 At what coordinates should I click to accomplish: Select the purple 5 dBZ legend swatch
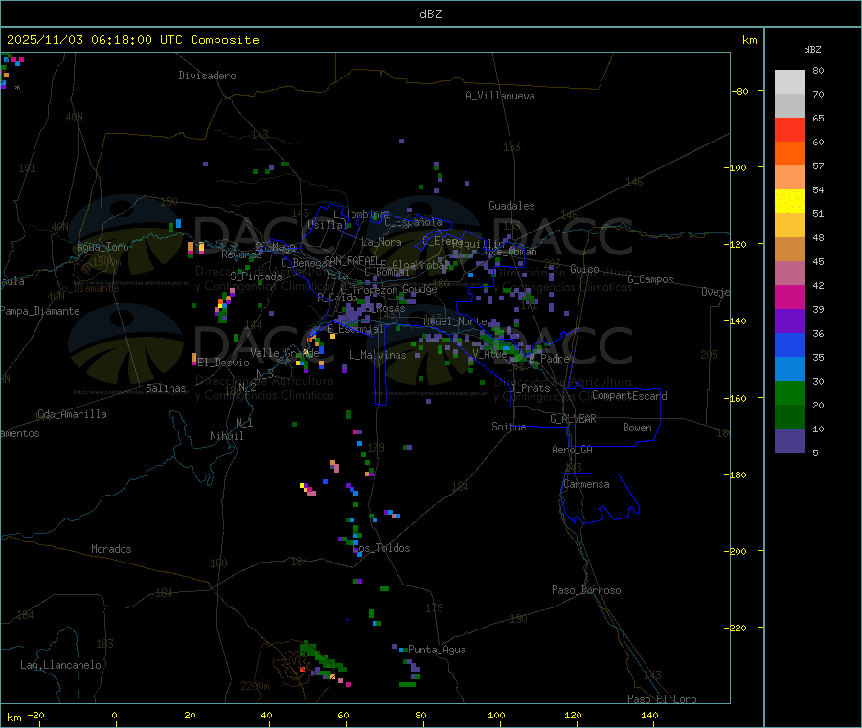point(789,441)
